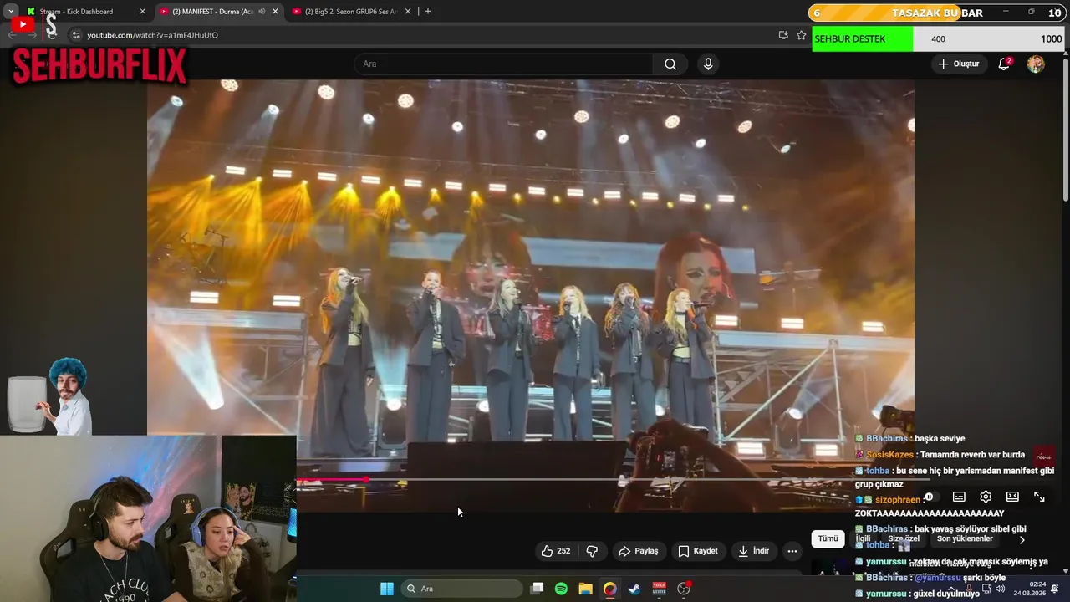
Task: Click the taskbar Ara search box
Action: (x=461, y=589)
